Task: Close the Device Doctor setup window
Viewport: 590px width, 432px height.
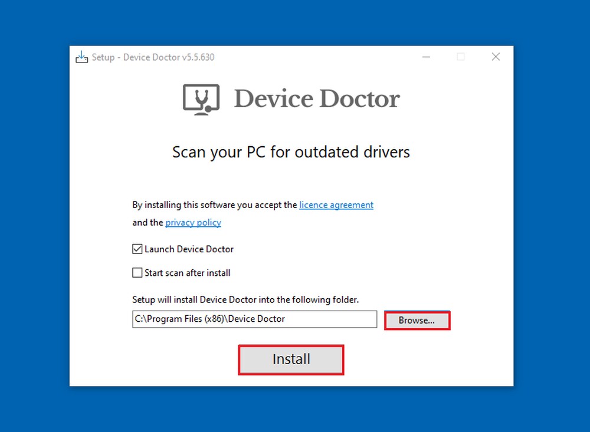Action: (x=496, y=57)
